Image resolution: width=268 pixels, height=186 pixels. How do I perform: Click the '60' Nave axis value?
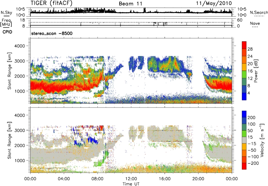pos(240,20)
